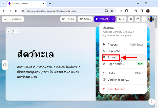Toggle the browser side panel
158x108 pixels.
pos(142,11)
